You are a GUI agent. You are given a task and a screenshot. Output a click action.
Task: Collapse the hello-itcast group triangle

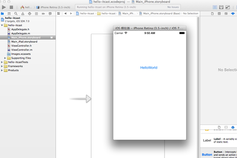2,25
